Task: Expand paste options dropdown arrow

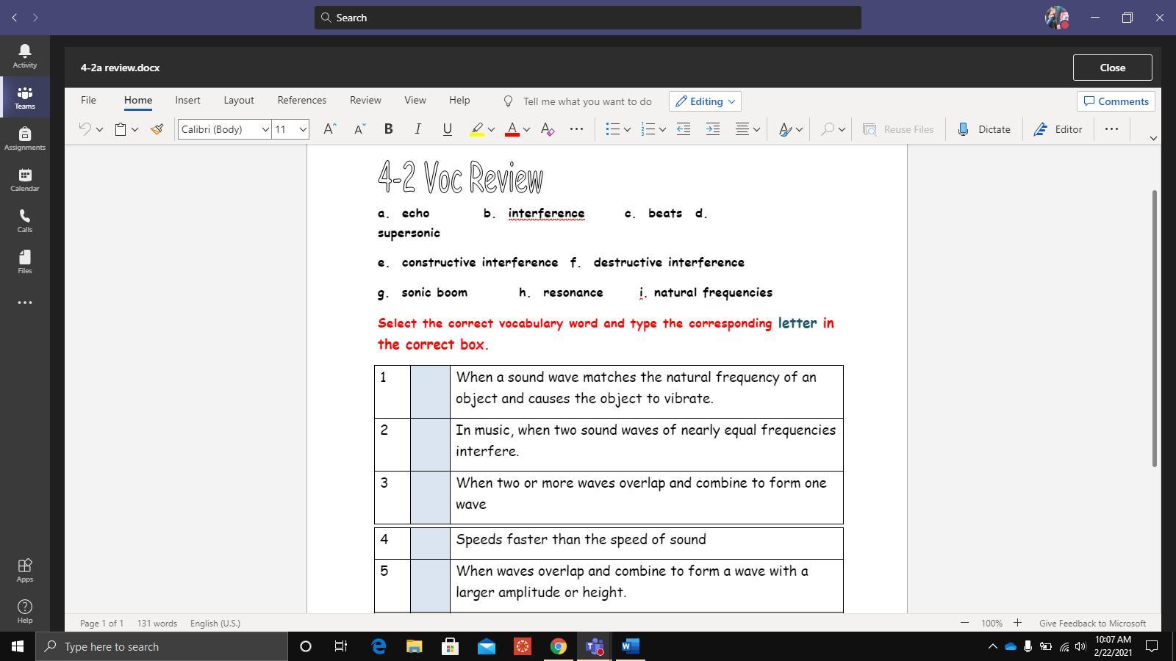Action: [x=135, y=130]
